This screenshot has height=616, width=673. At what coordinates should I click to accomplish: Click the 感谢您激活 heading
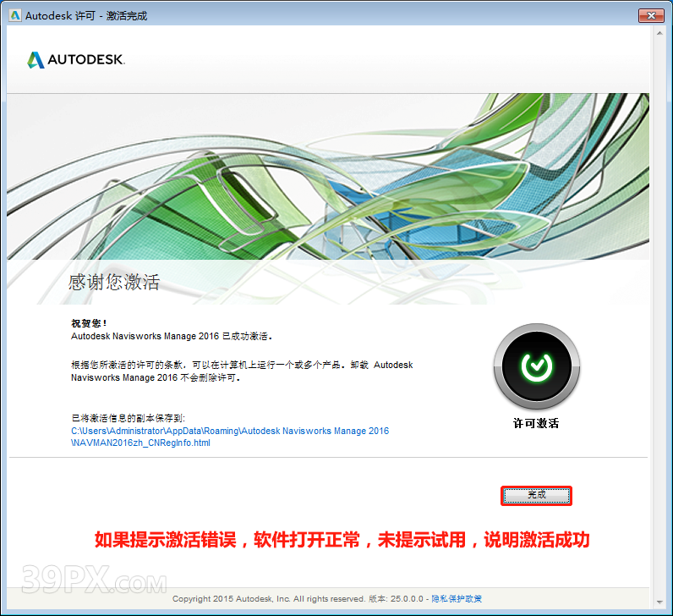pyautogui.click(x=114, y=283)
